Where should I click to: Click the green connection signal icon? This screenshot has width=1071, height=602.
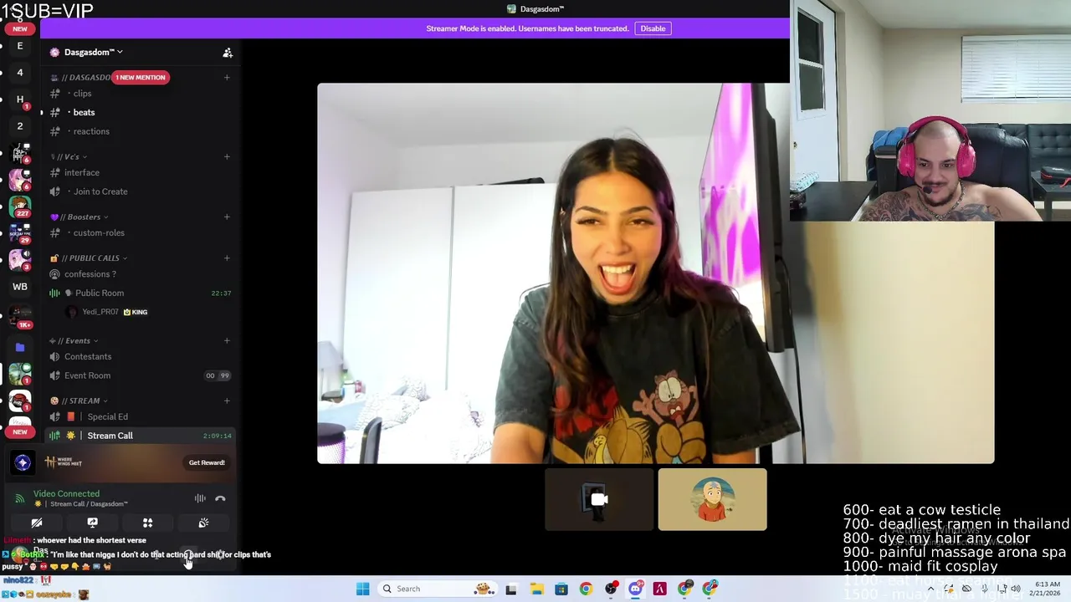20,498
